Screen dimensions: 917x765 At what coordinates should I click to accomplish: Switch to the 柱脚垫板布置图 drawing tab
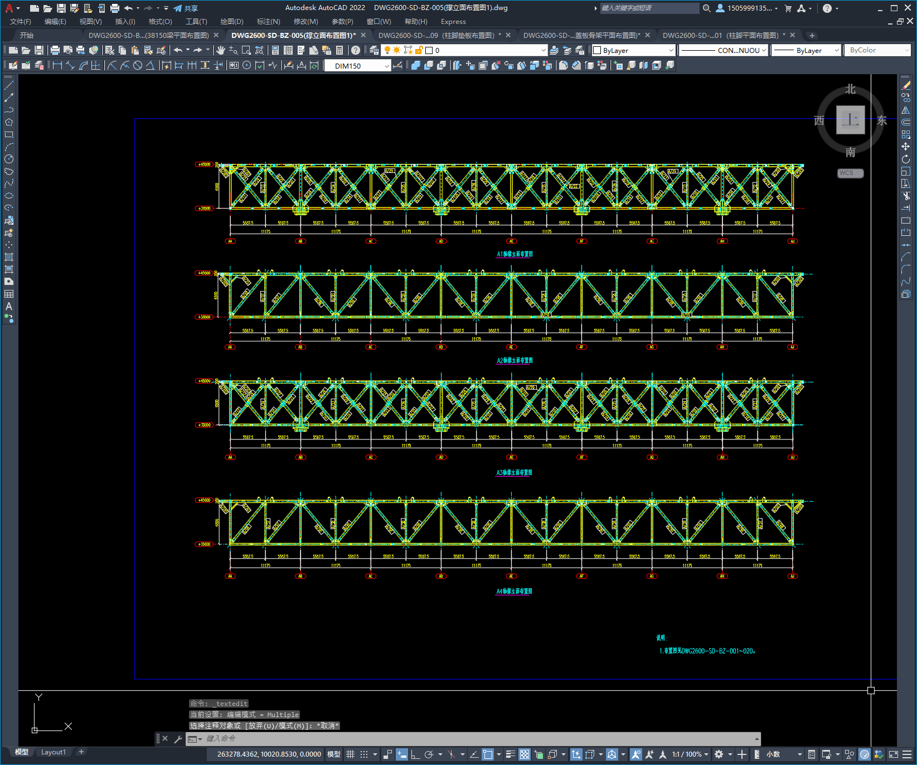438,35
